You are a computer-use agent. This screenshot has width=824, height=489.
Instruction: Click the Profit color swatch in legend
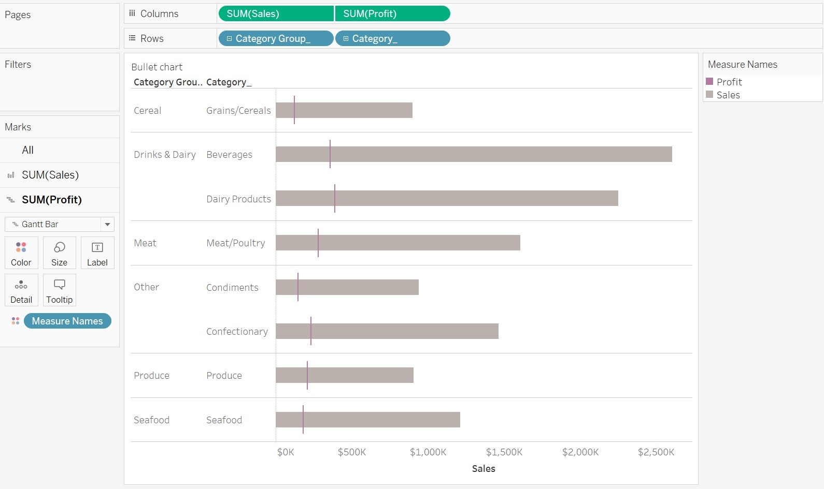(x=709, y=82)
